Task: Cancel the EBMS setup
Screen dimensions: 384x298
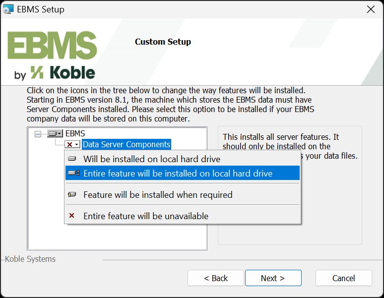Action: click(x=343, y=278)
